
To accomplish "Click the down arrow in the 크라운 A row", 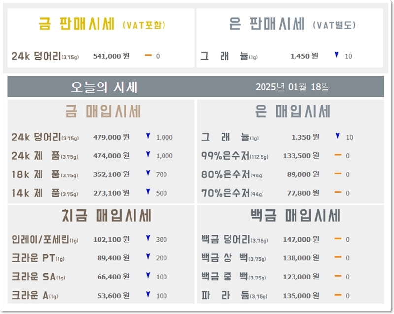I will coord(148,294).
